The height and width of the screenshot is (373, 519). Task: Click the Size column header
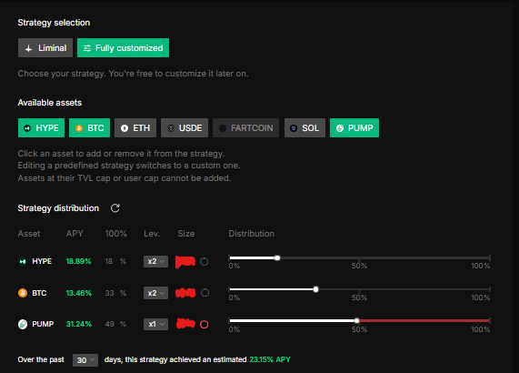[x=186, y=234]
